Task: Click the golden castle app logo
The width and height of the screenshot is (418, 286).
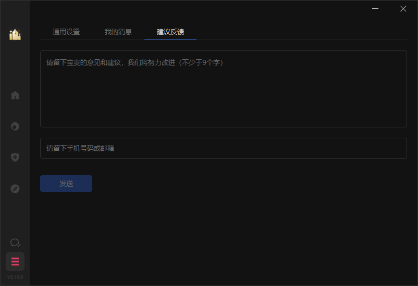Action: [x=15, y=35]
